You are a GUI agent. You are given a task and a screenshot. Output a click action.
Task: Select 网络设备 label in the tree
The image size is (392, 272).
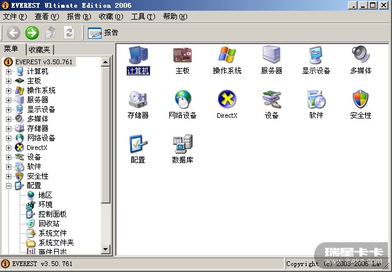point(41,138)
